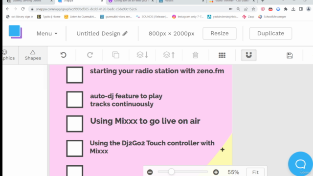Click the password key icon

[x=230, y=9]
